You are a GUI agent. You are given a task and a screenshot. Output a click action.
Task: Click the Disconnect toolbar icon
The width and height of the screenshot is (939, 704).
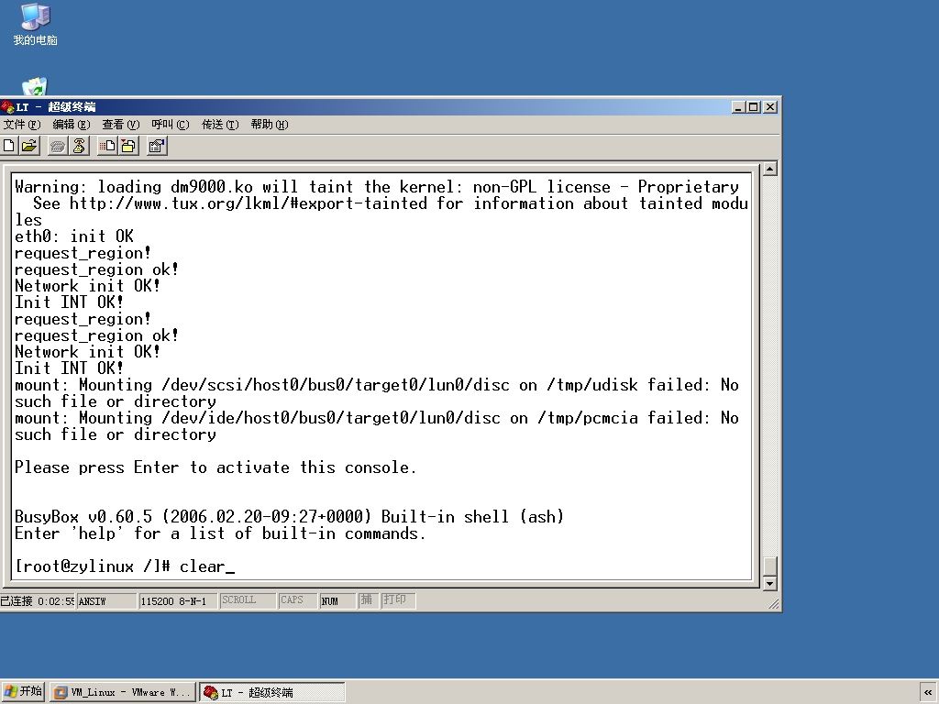[x=79, y=146]
